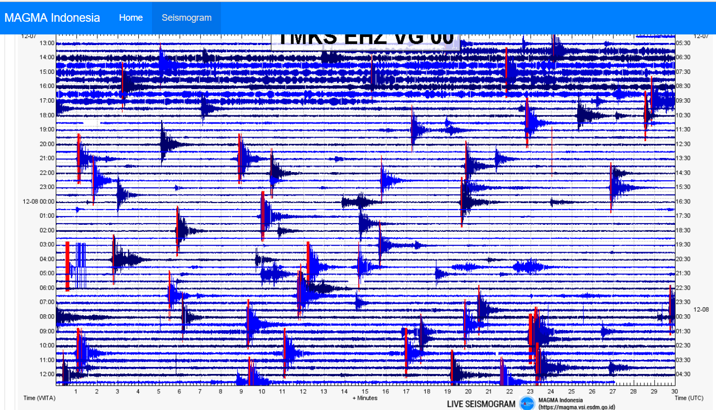
Task: Click the Time (WITA) axis label
Action: tap(40, 398)
